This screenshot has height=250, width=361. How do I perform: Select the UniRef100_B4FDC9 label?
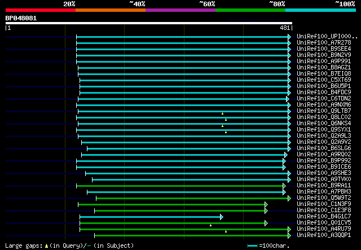coord(324,93)
